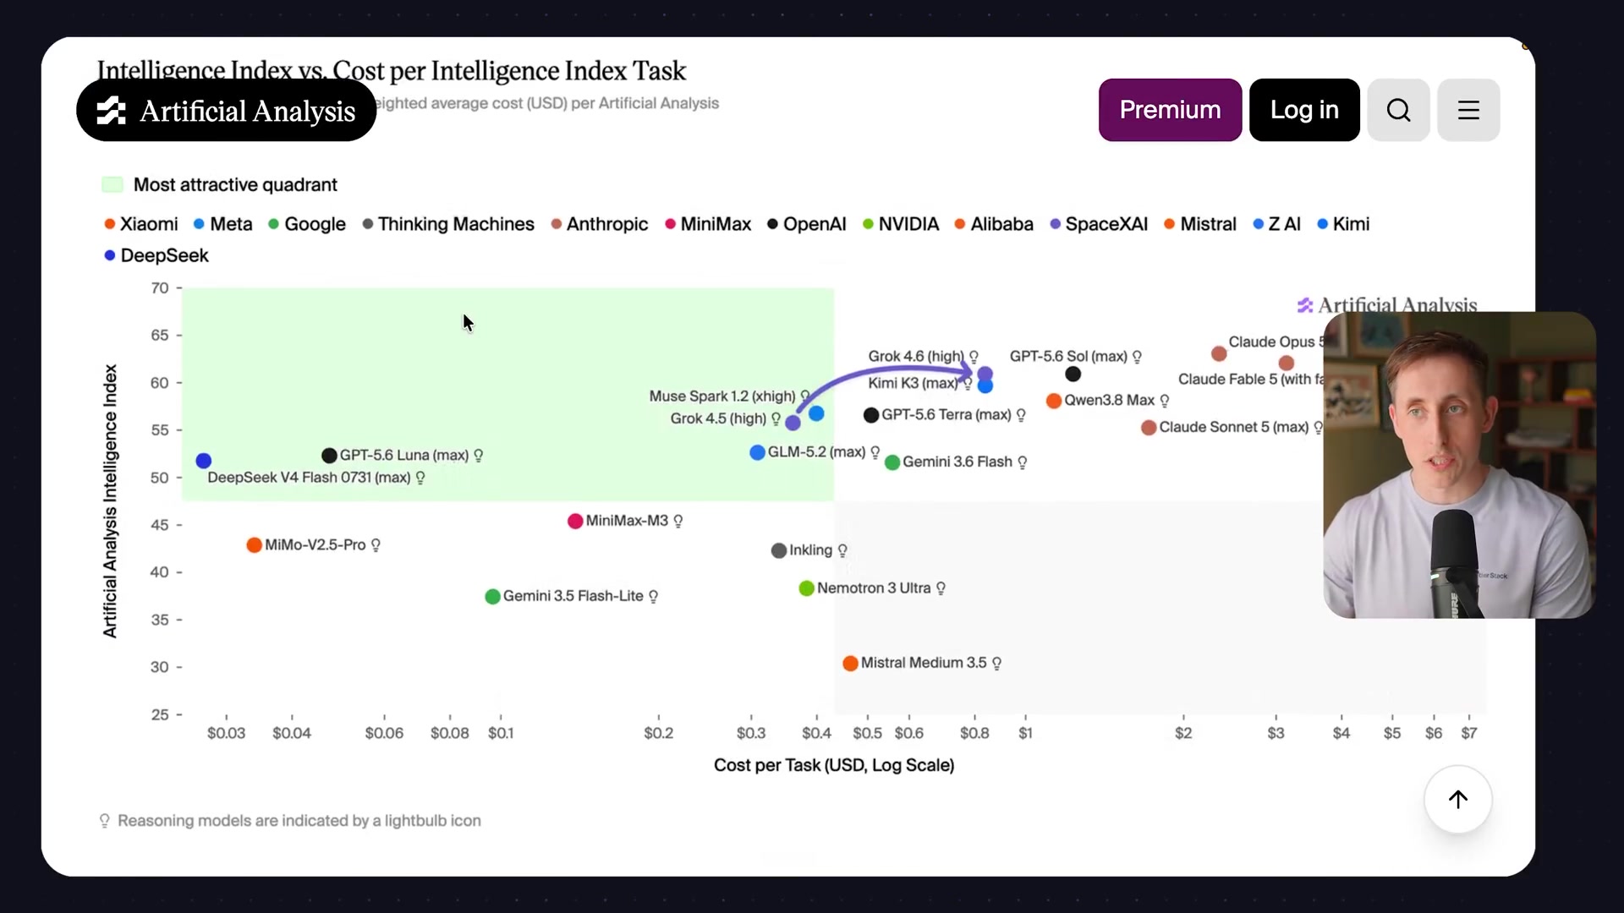Select the MiMo-V2.5-Pro orange data point
This screenshot has height=913, width=1624.
254,545
